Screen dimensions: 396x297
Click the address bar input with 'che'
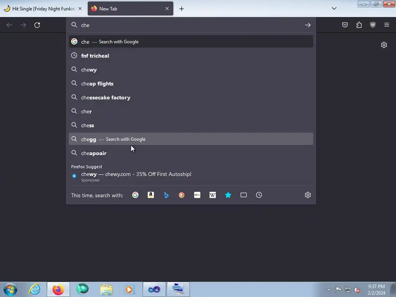[191, 25]
